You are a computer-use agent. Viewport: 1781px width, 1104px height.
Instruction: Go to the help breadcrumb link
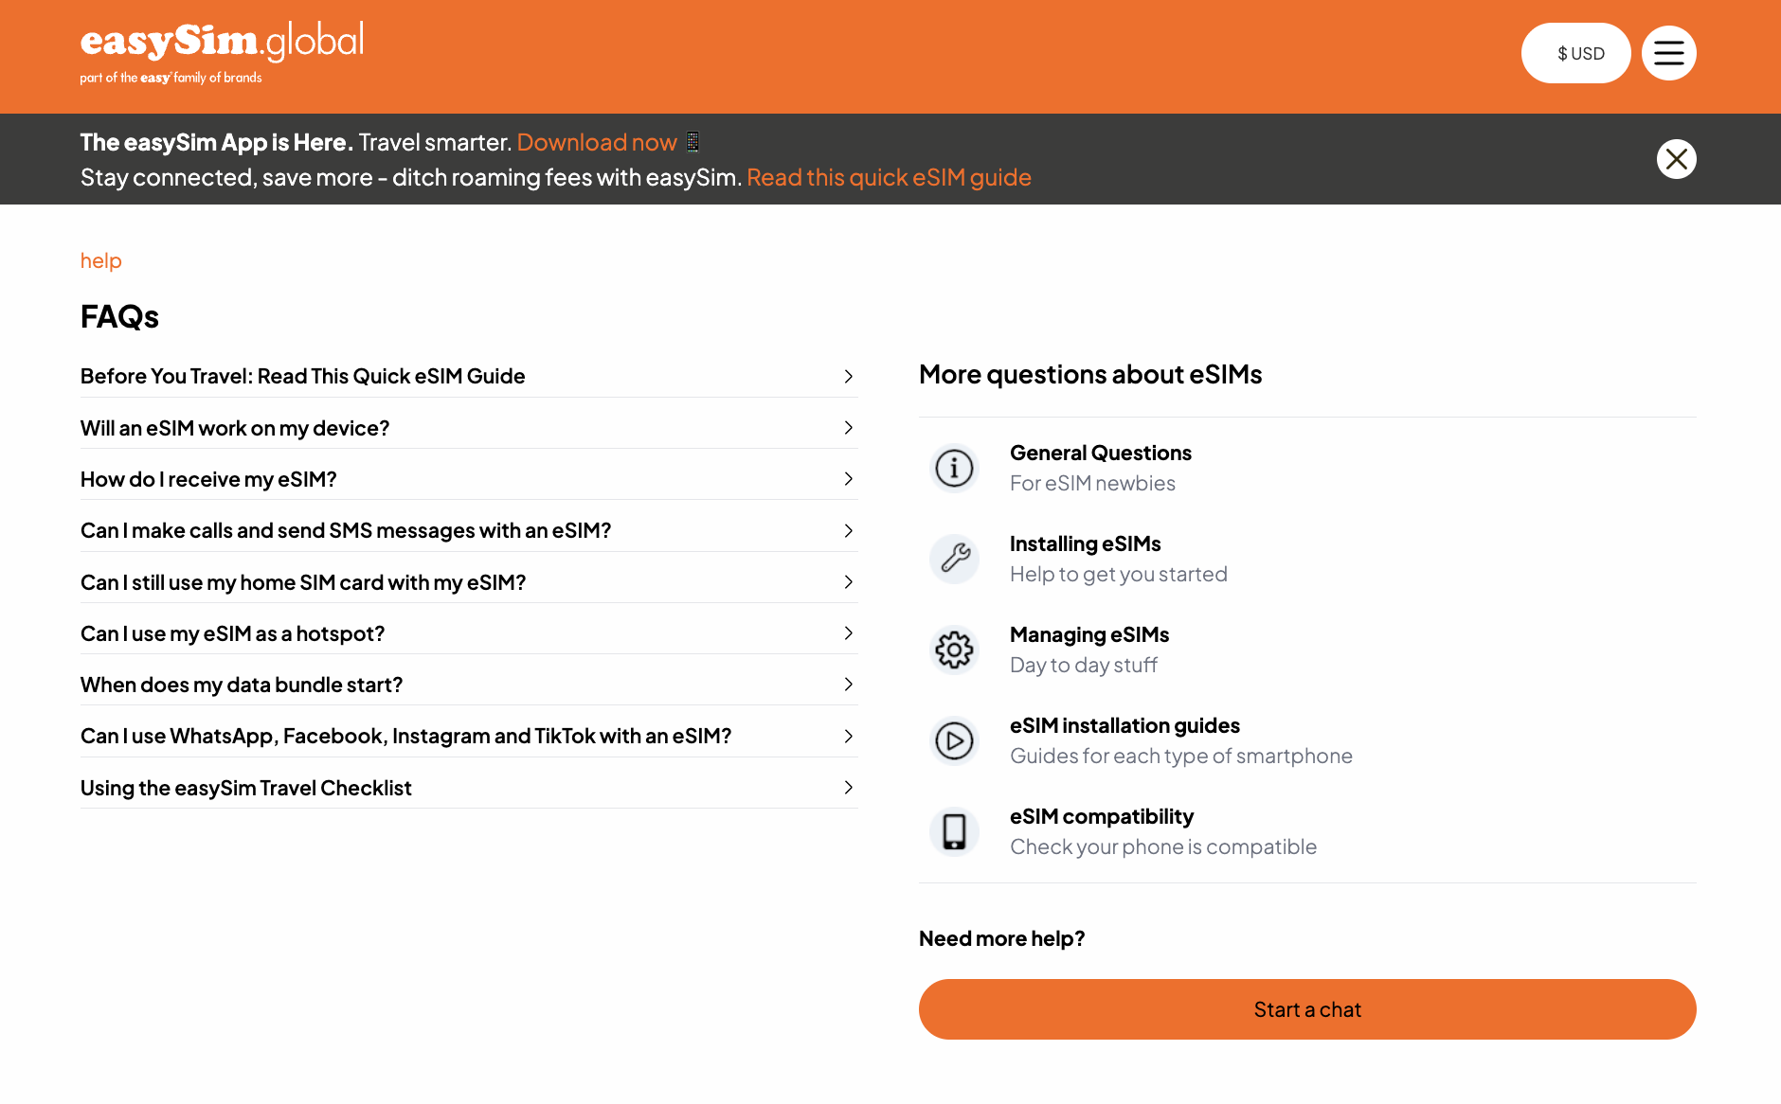point(101,260)
